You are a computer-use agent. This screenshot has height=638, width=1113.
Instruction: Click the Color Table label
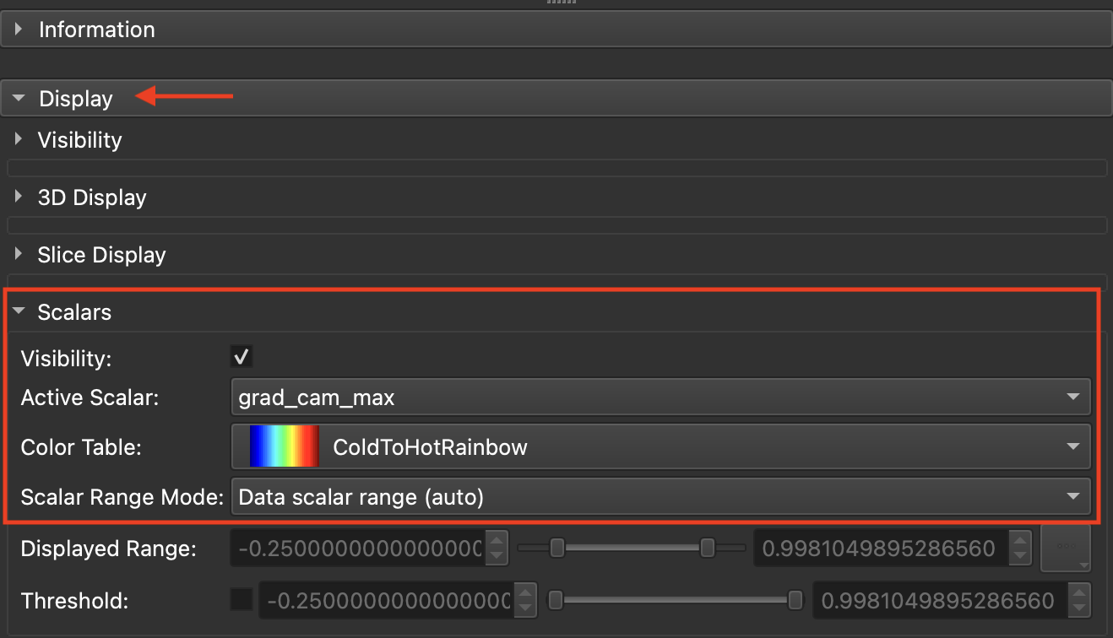pos(81,447)
